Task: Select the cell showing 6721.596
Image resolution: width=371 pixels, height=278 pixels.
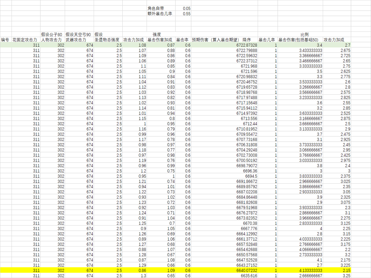Action: [x=224, y=71]
